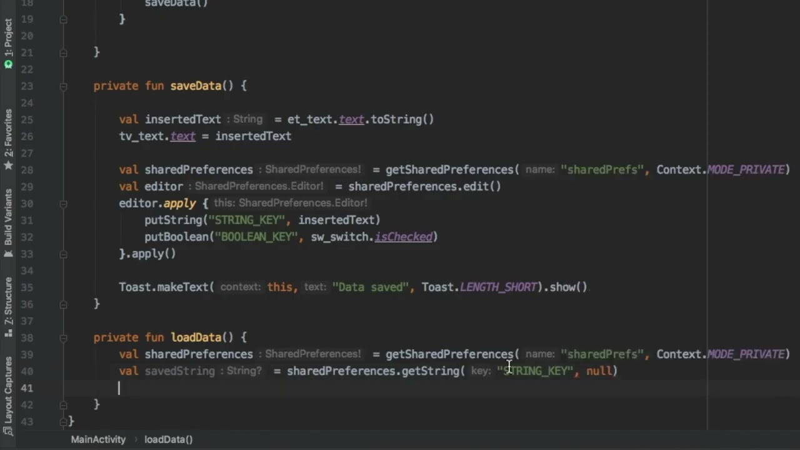Click the fold end marker on line 19
The height and width of the screenshot is (450, 800).
[x=63, y=19]
